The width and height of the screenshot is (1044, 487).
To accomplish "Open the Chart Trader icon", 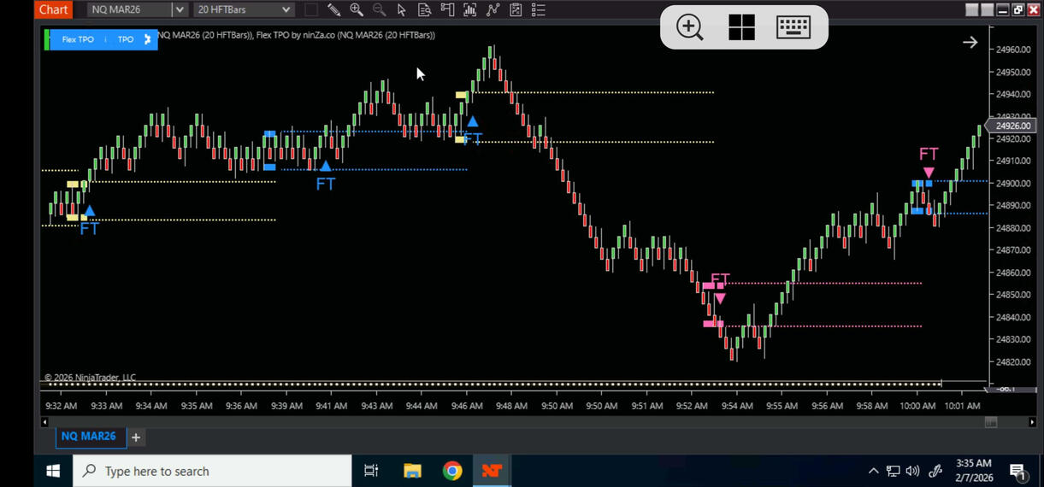I will point(447,10).
